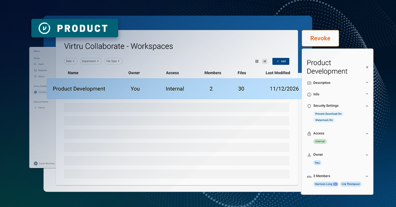Click the blue Add button
Viewport: 396px width, 207px height.
click(281, 61)
